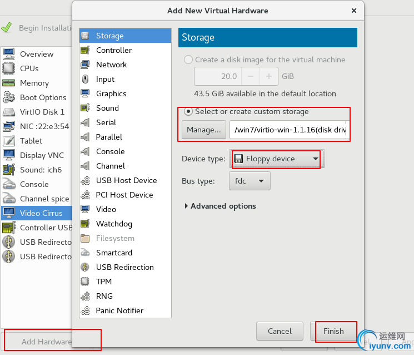Select the Memory module icon in sidebar
Viewport: 414px width, 355px height.
coord(9,83)
